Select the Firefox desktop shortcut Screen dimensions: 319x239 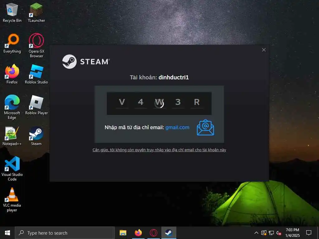point(12,74)
